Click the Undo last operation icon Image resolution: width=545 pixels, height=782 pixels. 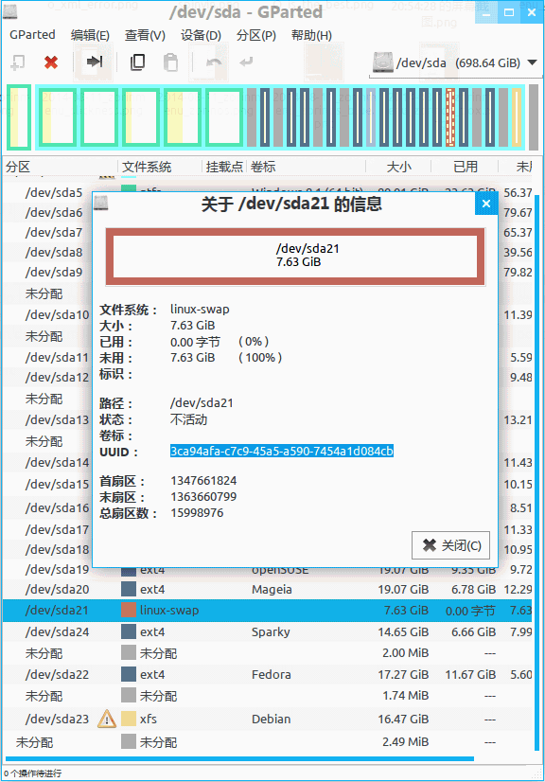tap(214, 62)
